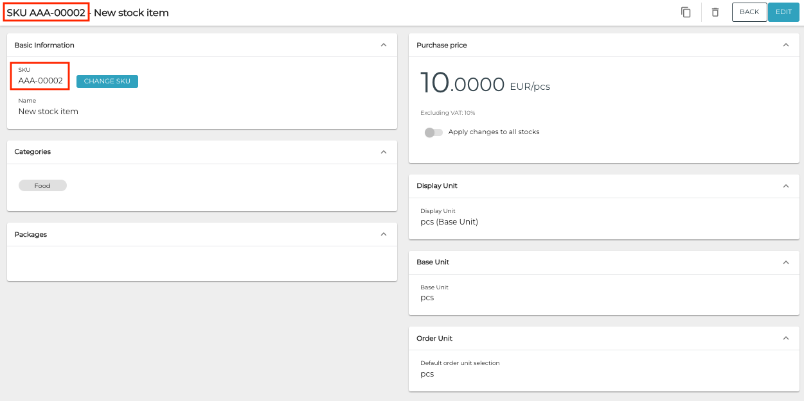The height and width of the screenshot is (401, 804).
Task: Collapse the Categories panel
Action: pyautogui.click(x=384, y=152)
